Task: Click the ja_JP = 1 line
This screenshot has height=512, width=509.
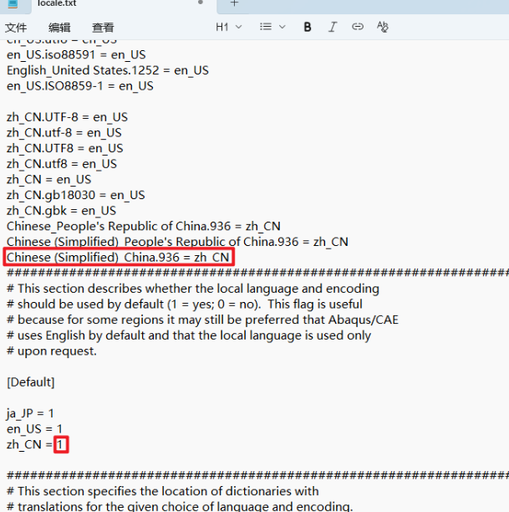Action: [x=30, y=414]
